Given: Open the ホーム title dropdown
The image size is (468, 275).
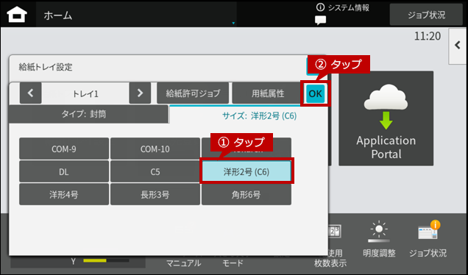Looking at the screenshot, I should coord(136,15).
